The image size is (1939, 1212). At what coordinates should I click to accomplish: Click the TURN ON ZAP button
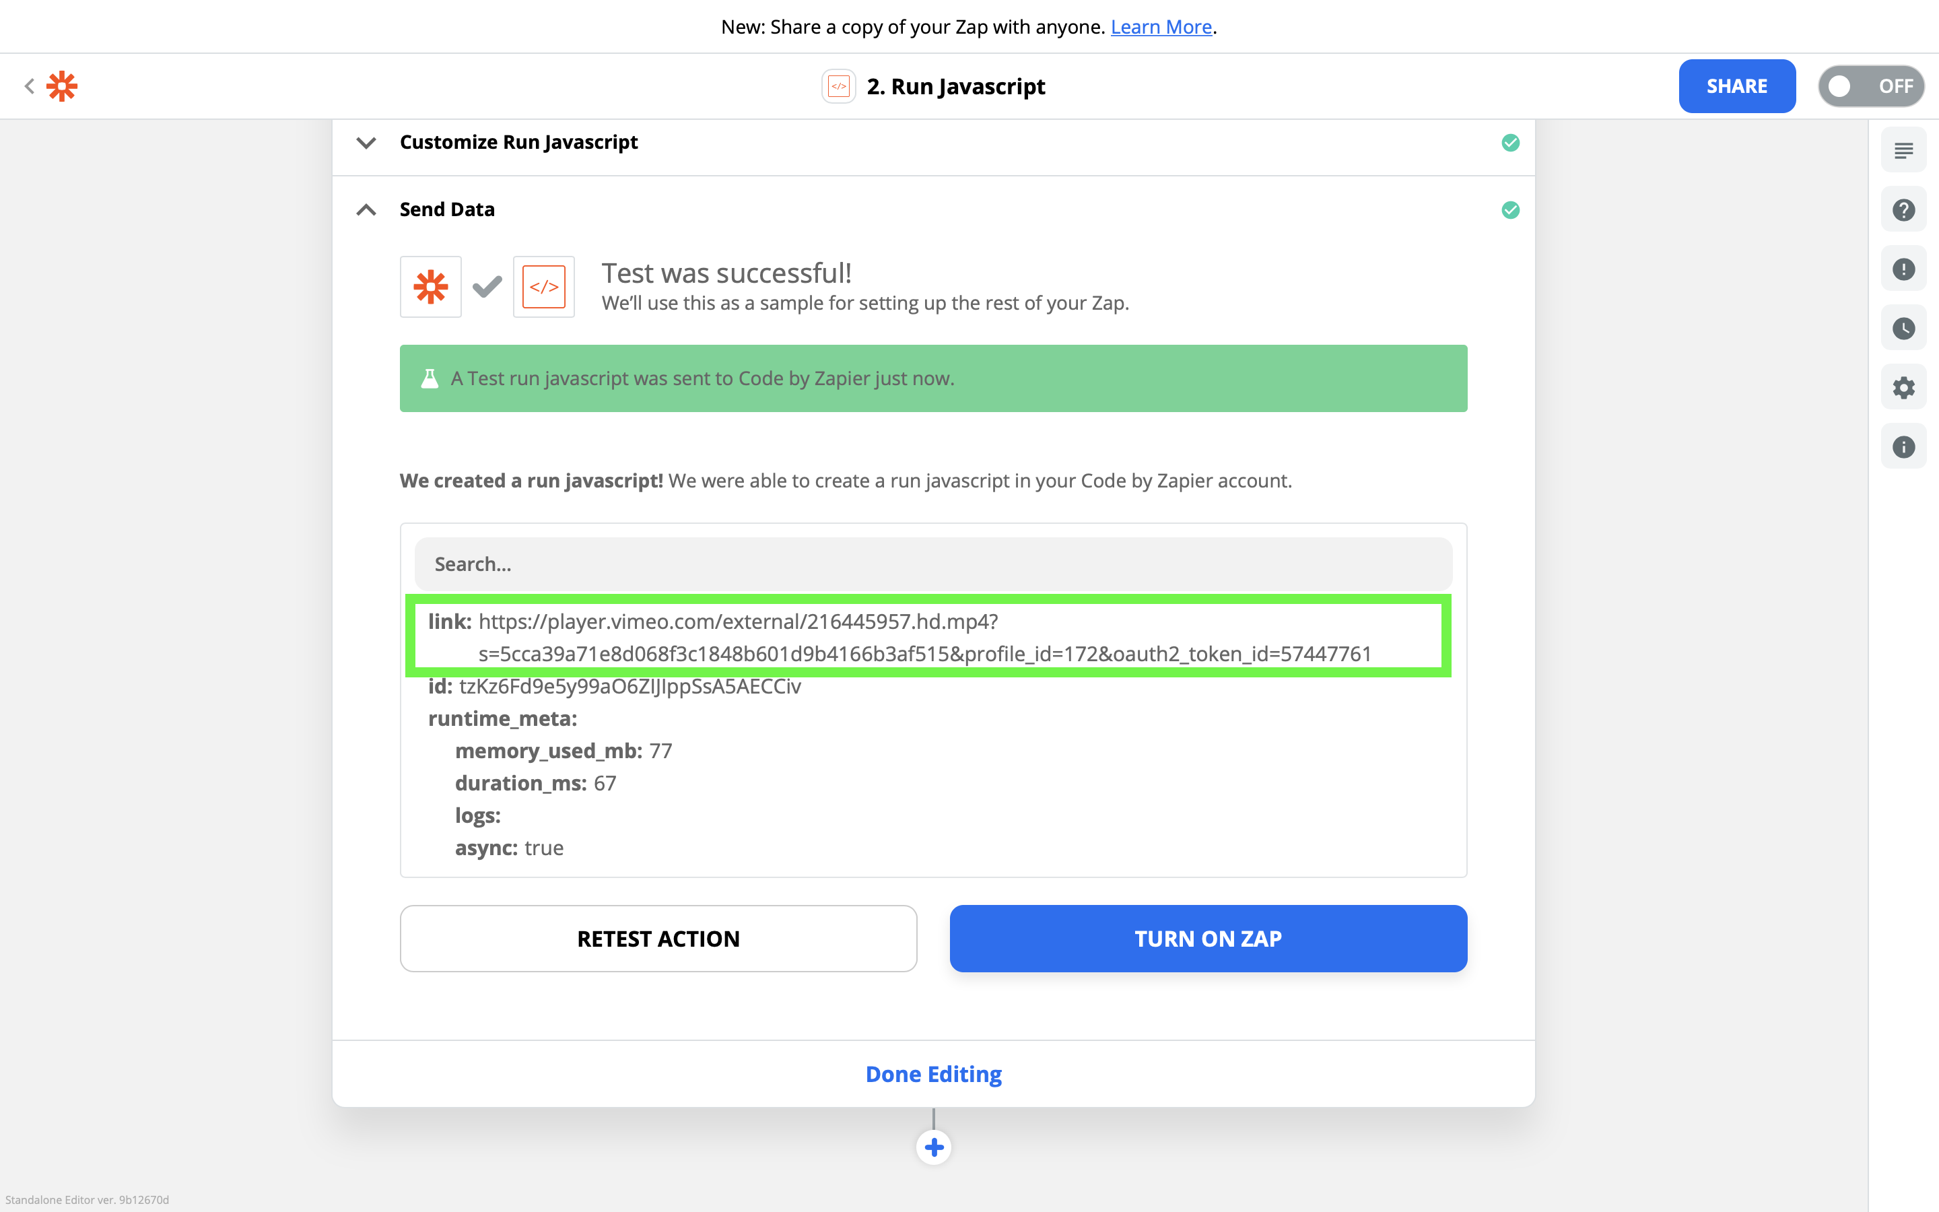click(1209, 939)
